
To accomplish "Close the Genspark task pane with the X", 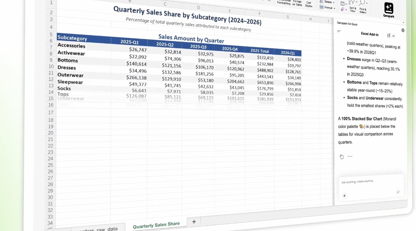I will pos(403,30).
